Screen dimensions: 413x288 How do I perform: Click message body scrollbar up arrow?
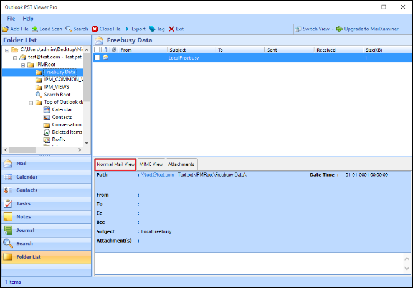407,259
